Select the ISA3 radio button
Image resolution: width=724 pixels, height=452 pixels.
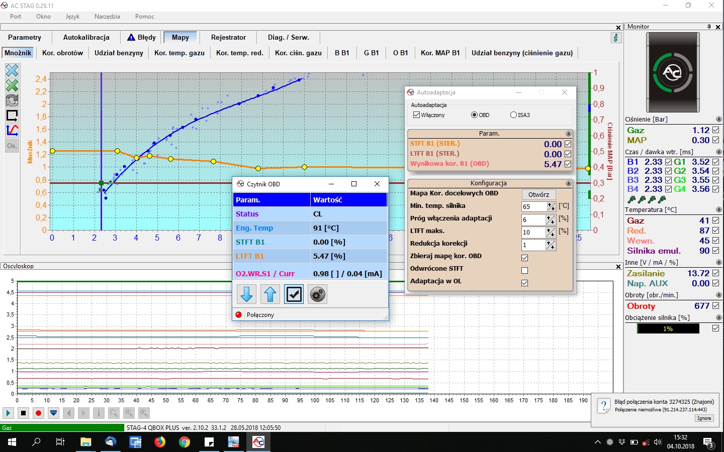click(513, 115)
